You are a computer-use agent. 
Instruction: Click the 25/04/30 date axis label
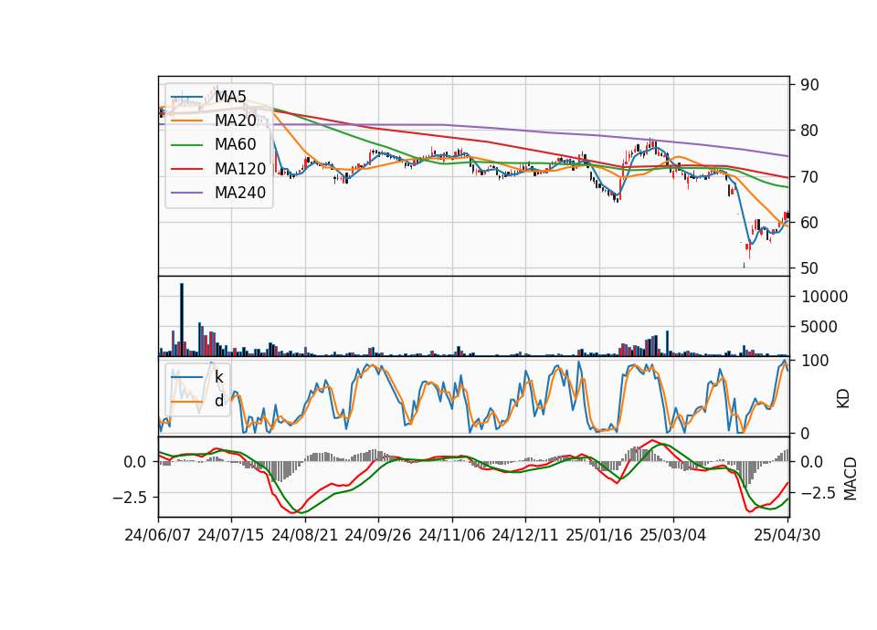click(787, 535)
